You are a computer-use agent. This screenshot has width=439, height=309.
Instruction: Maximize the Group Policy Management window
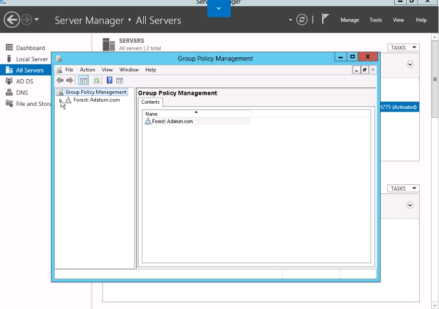pyautogui.click(x=353, y=57)
